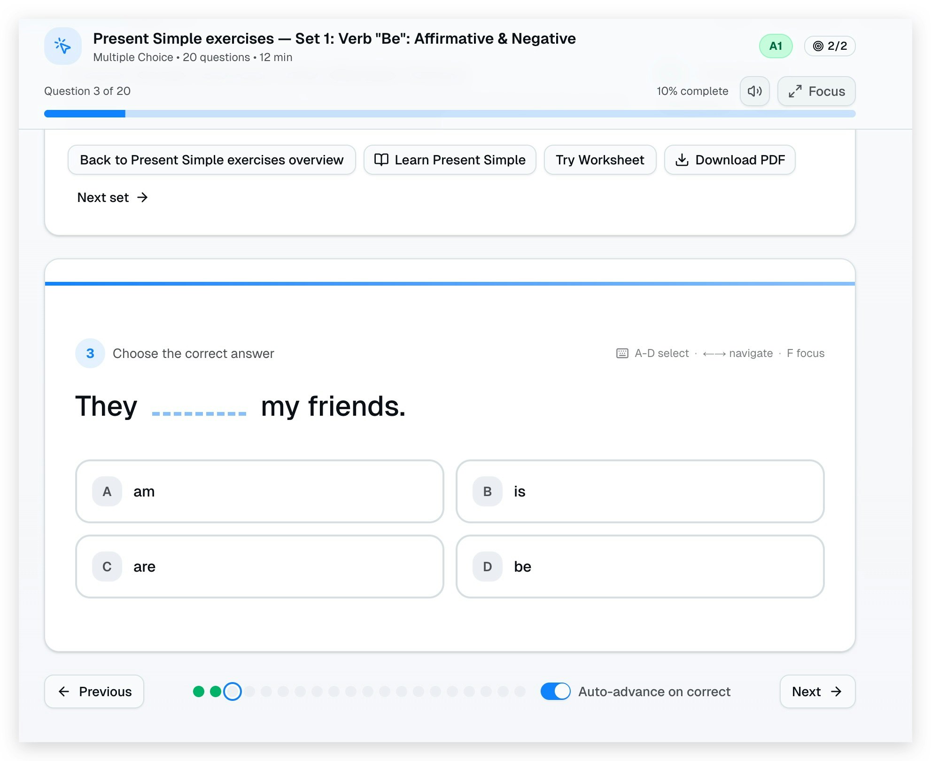Choose option D "be"
931x761 pixels.
point(640,567)
